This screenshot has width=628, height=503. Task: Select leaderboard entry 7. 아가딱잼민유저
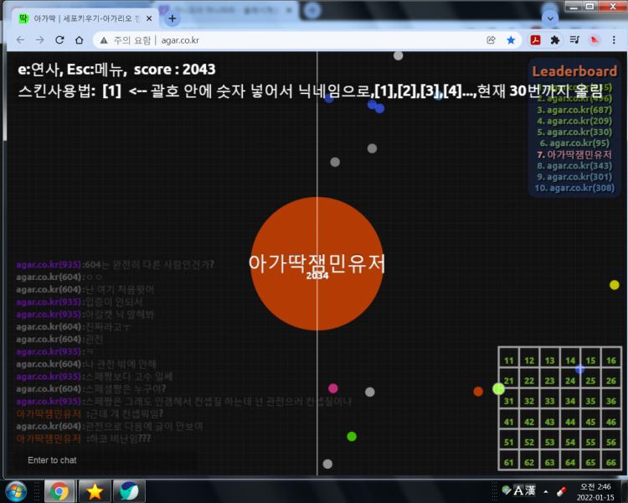[x=574, y=154]
